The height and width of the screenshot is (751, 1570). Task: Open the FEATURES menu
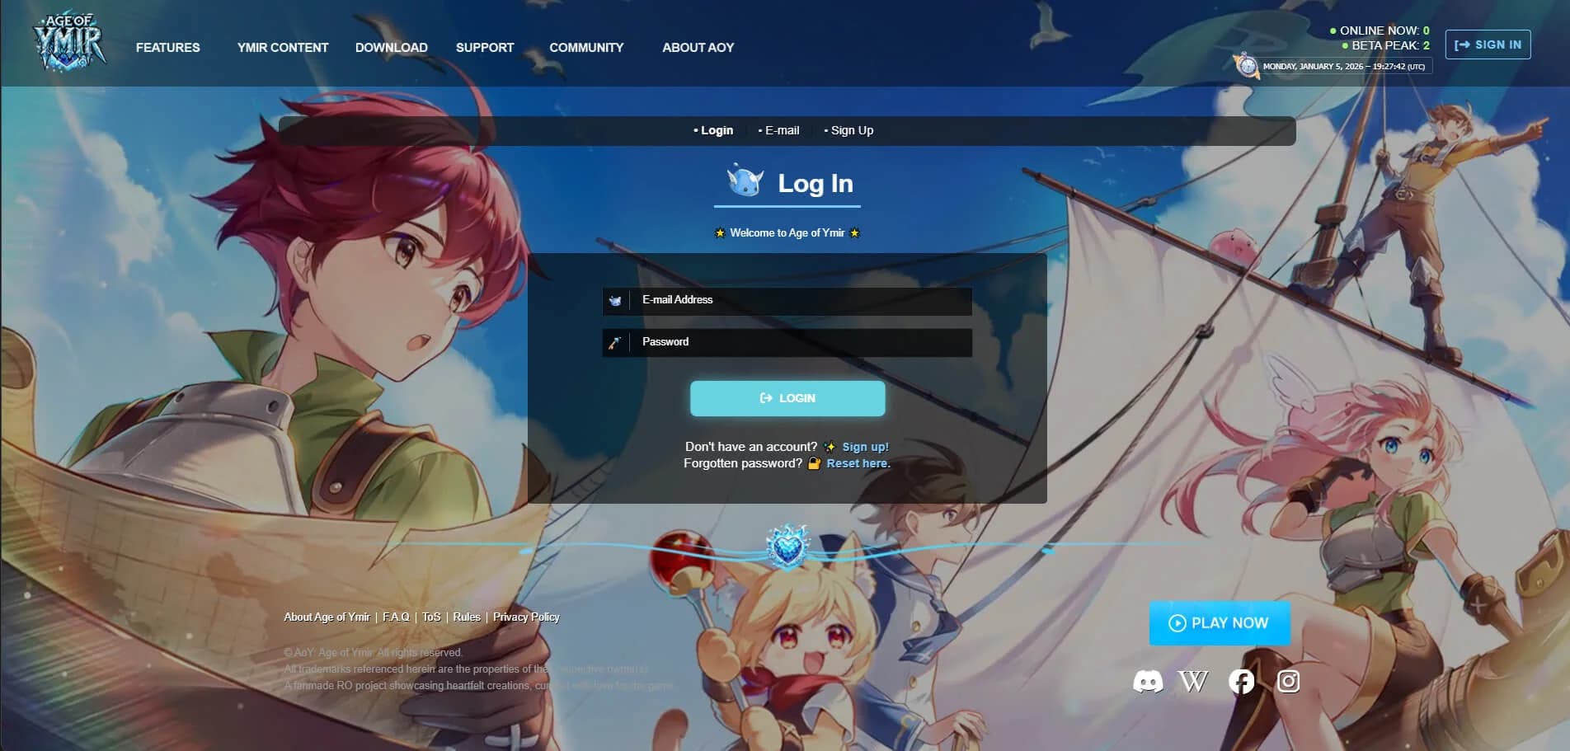point(167,48)
